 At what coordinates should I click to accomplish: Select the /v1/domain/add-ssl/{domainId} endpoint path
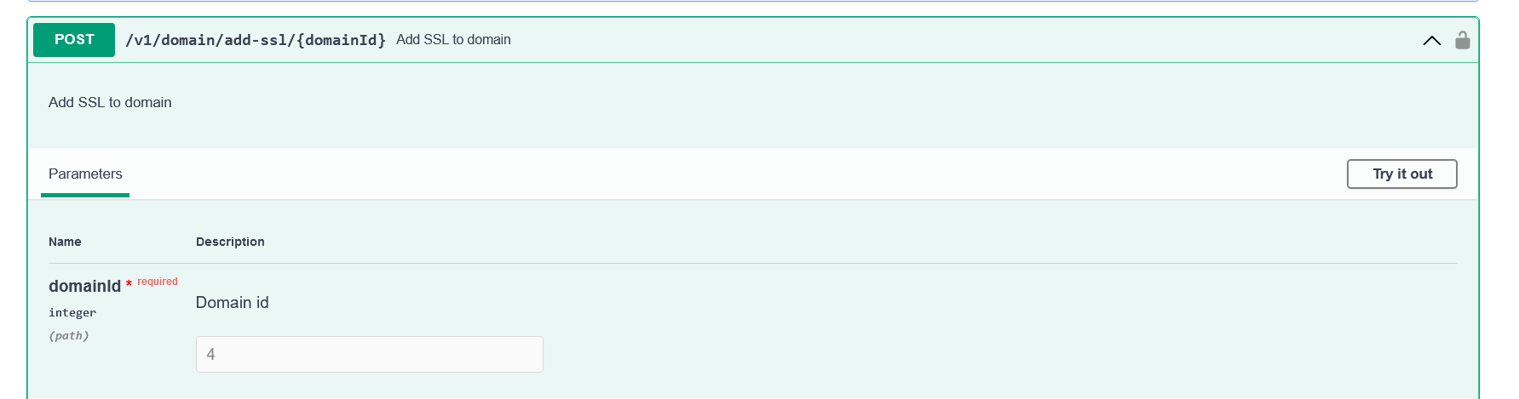[x=256, y=40]
